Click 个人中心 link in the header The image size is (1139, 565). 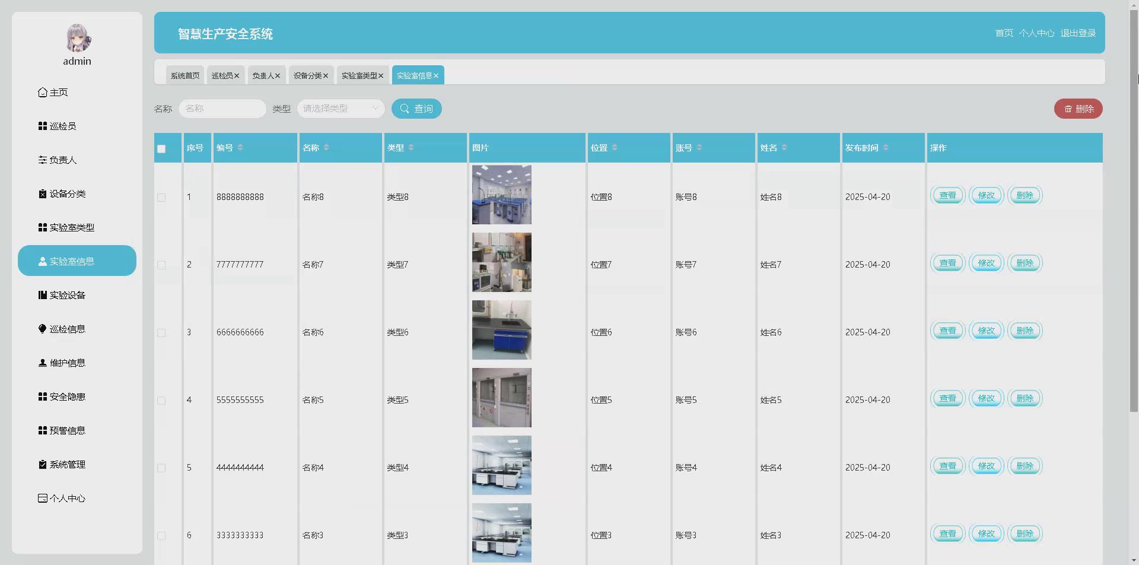pos(1036,33)
